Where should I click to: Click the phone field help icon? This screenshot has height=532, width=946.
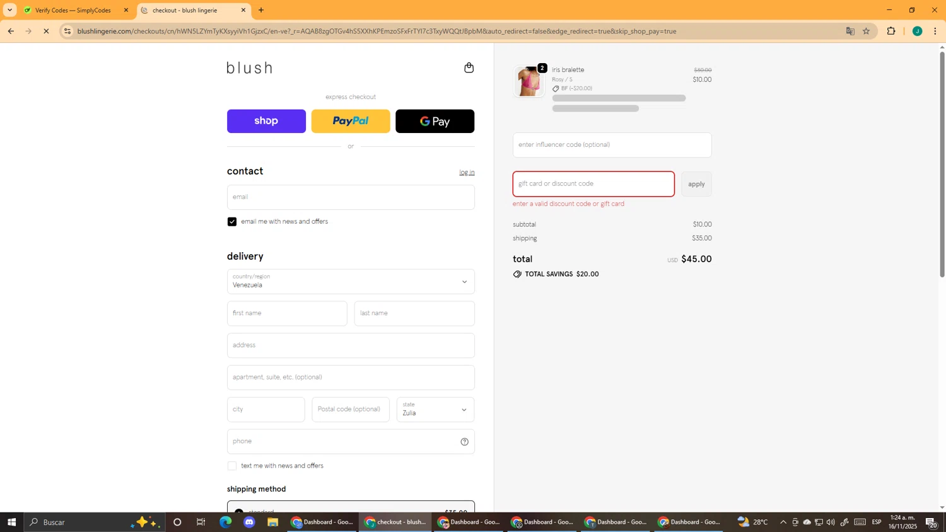click(464, 442)
